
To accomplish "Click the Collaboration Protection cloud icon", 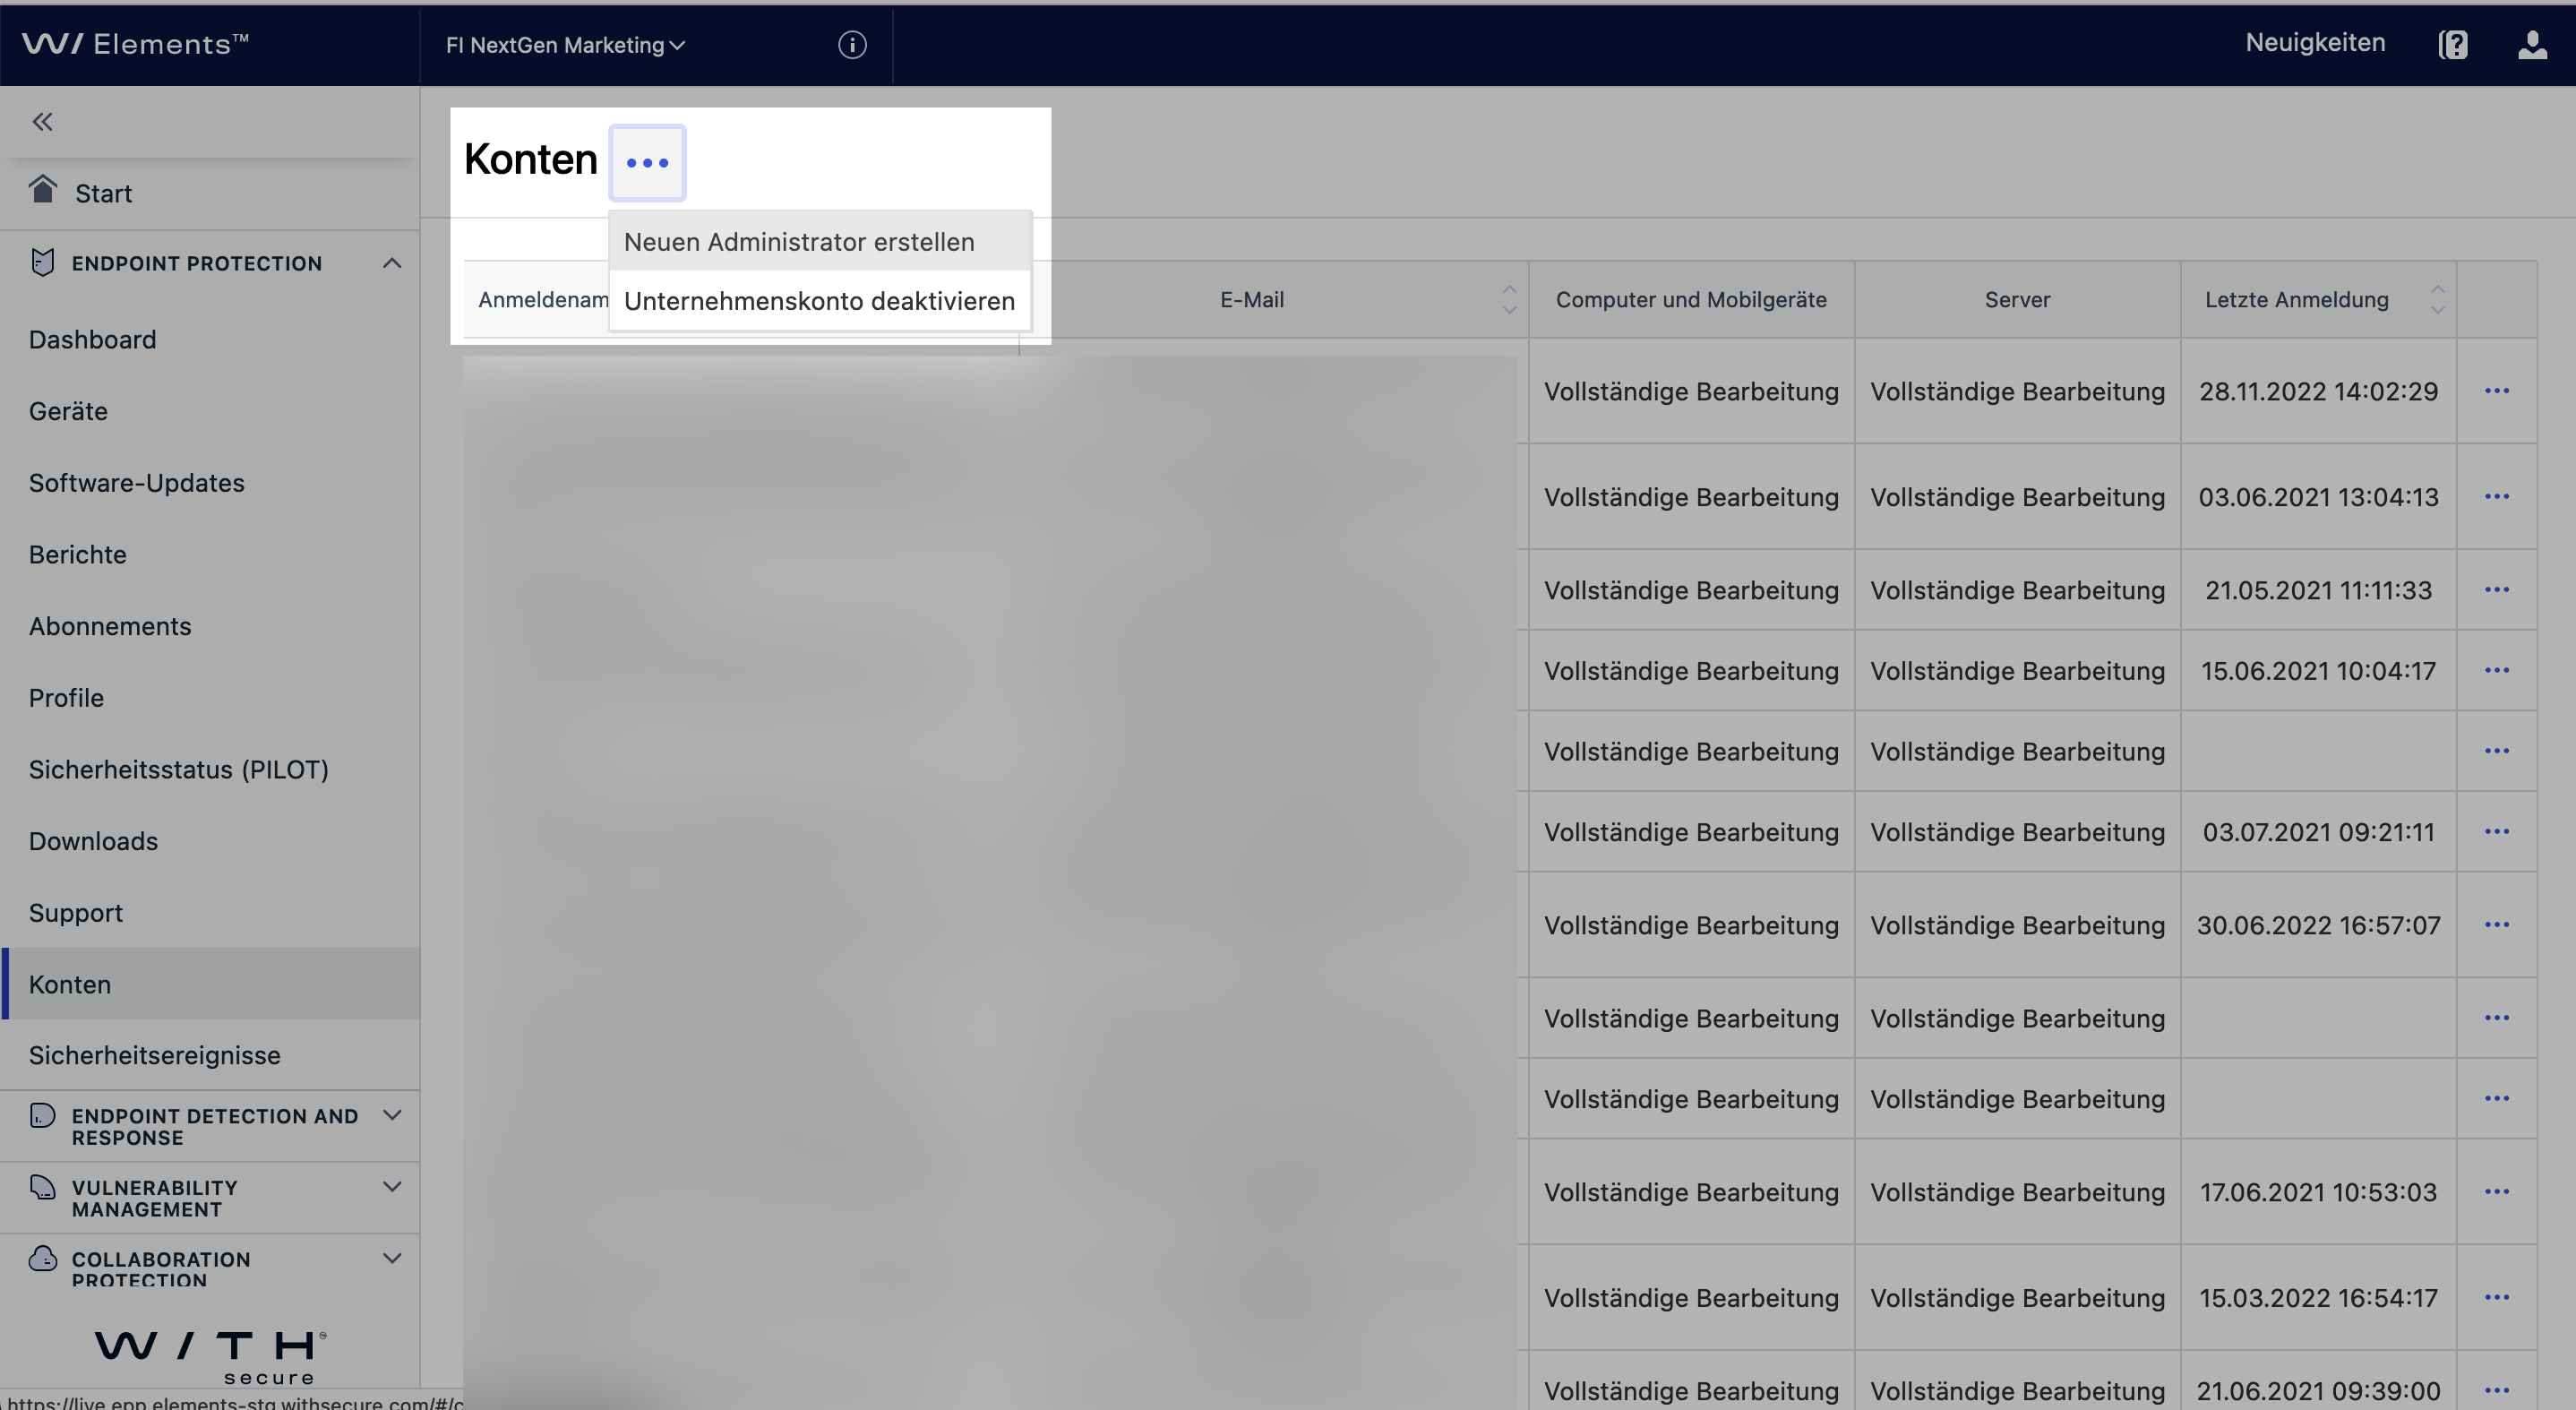I will click(41, 1259).
